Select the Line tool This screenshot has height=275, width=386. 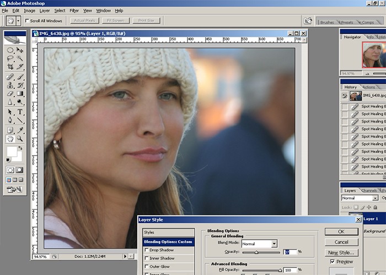20,120
